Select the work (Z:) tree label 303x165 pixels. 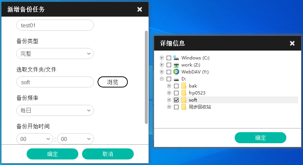coord(191,65)
